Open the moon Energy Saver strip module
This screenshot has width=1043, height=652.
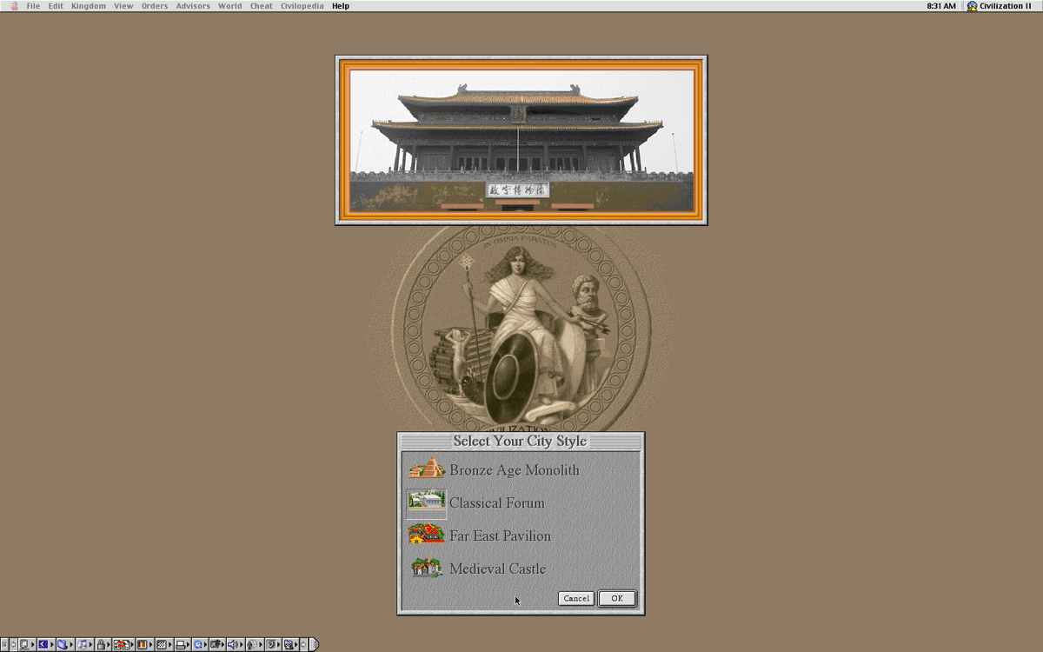[46, 644]
